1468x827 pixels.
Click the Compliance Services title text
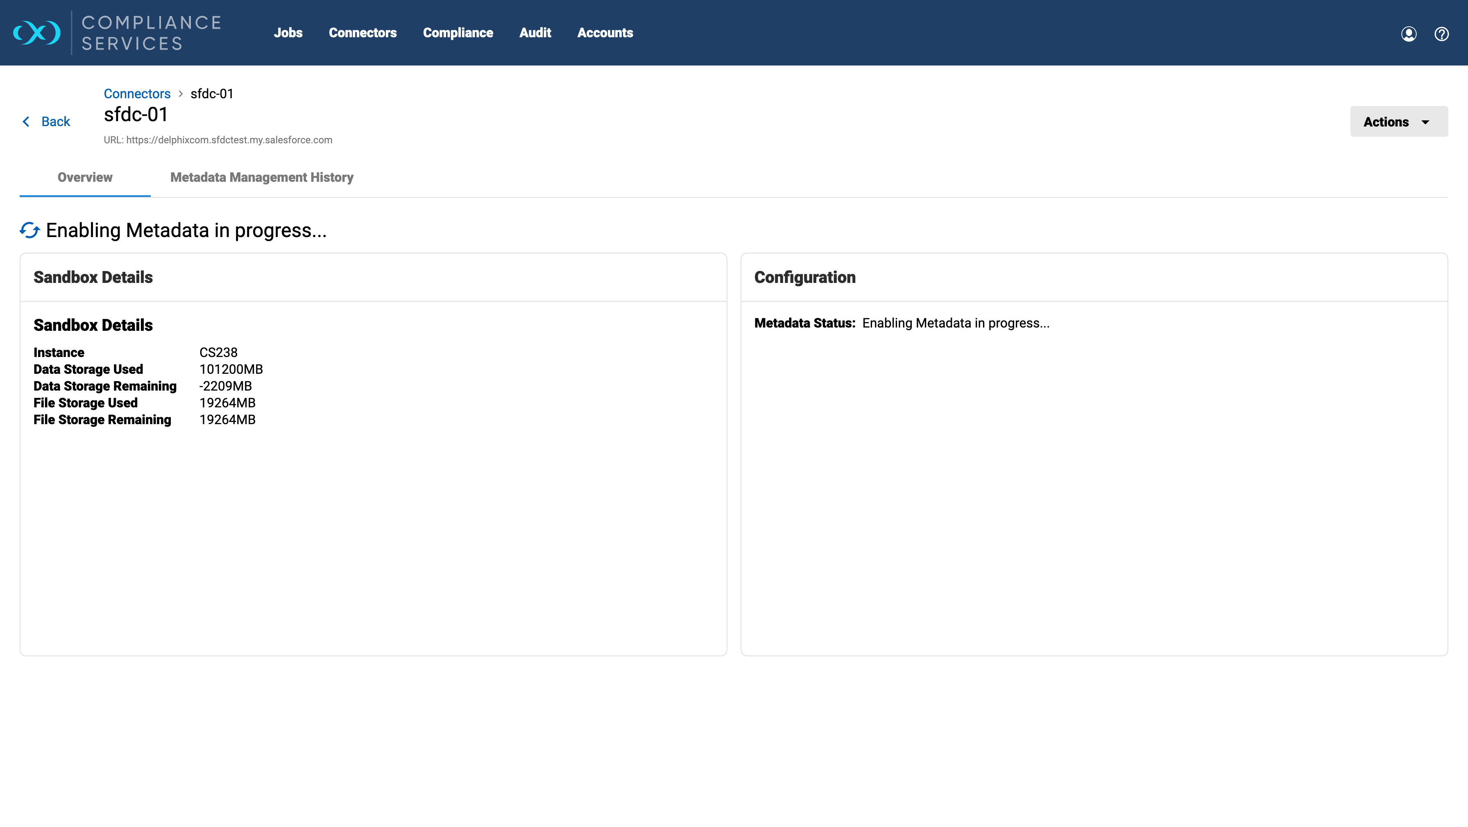[x=151, y=32]
